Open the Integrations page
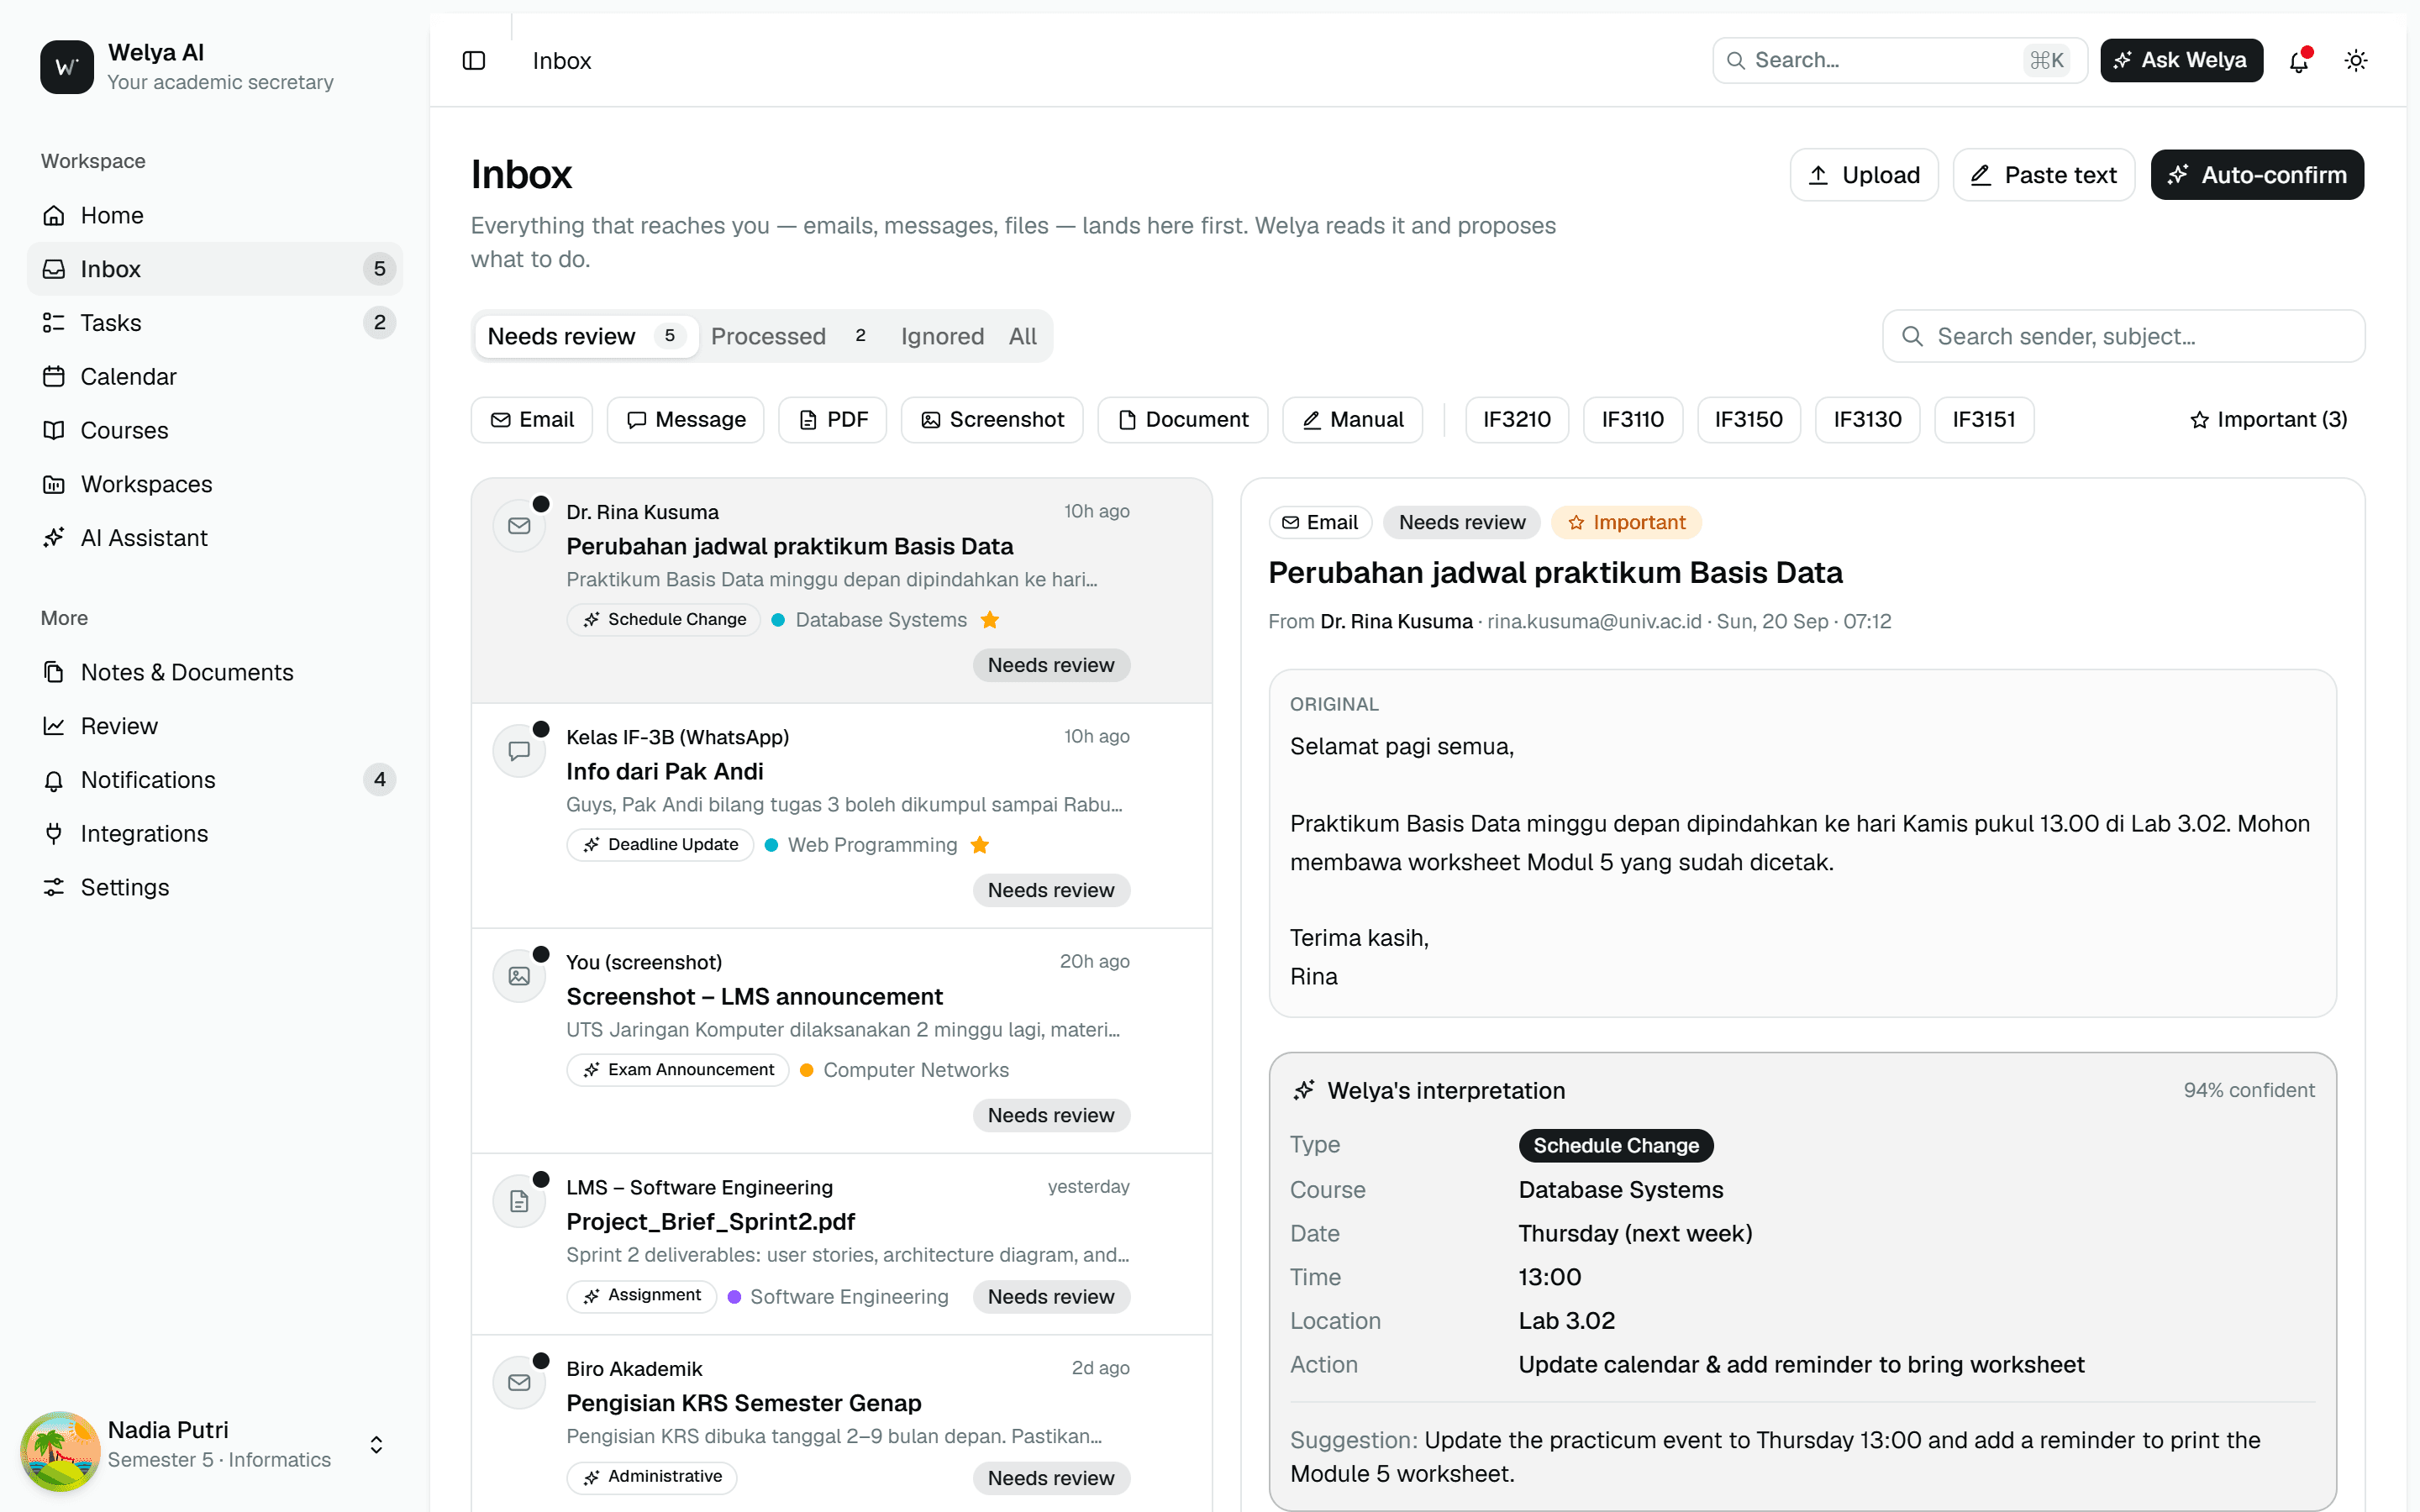The image size is (2420, 1512). tap(215, 833)
